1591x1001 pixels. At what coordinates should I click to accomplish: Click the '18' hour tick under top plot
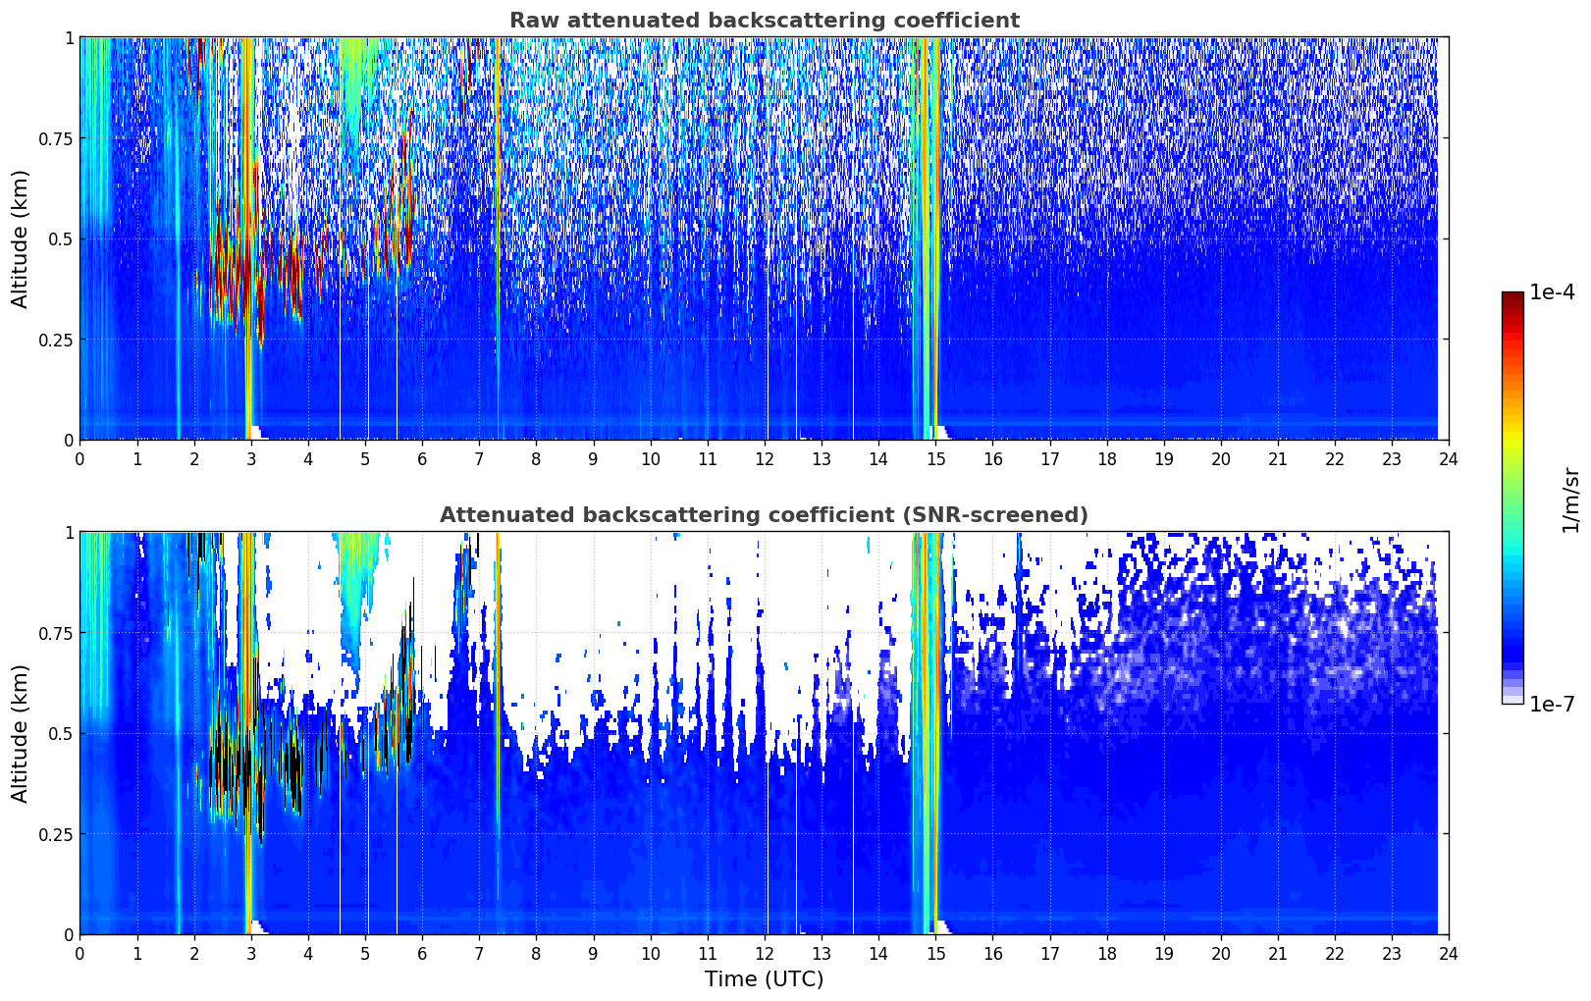(1107, 458)
